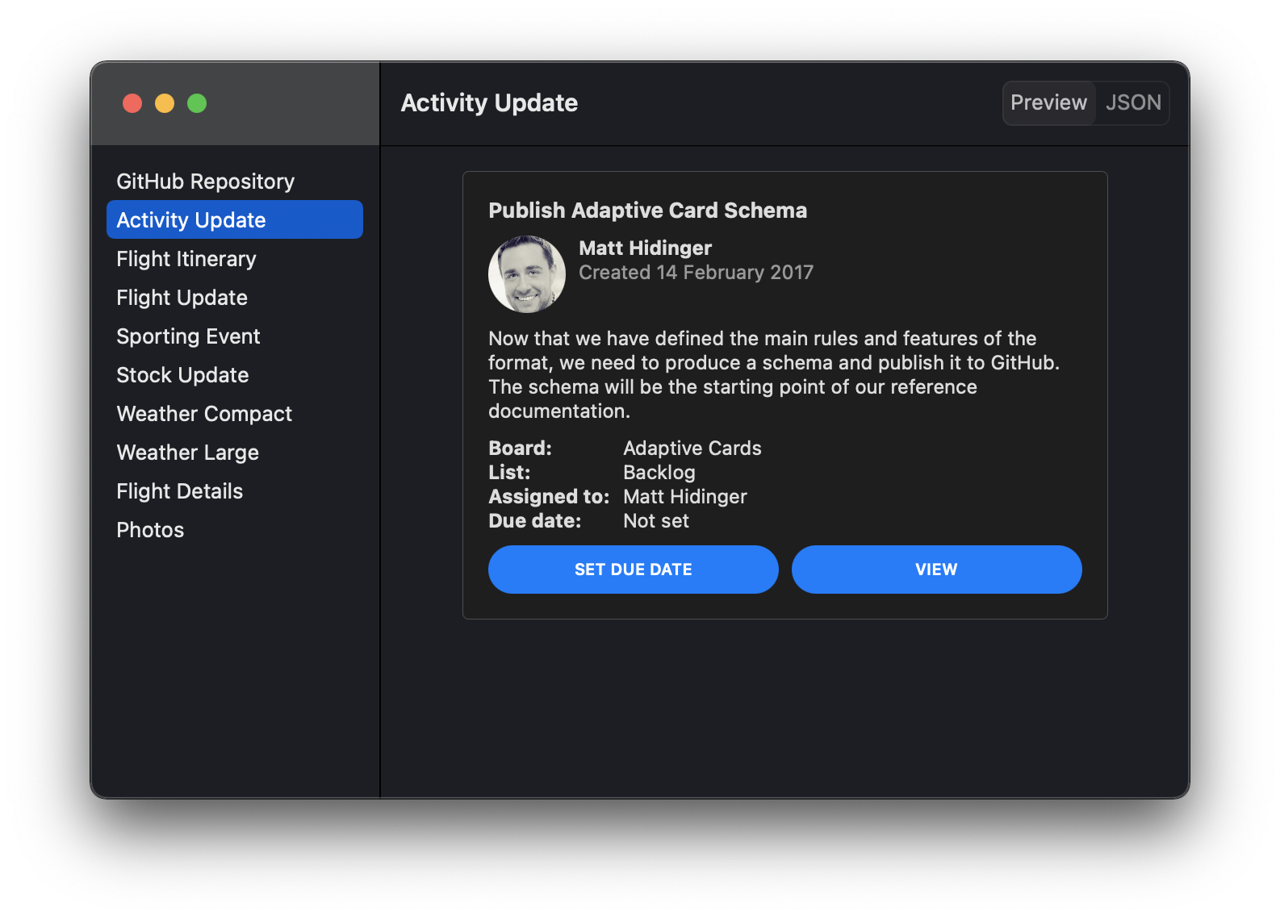Click the VIEW button
Image resolution: width=1280 pixels, height=918 pixels.
(937, 570)
